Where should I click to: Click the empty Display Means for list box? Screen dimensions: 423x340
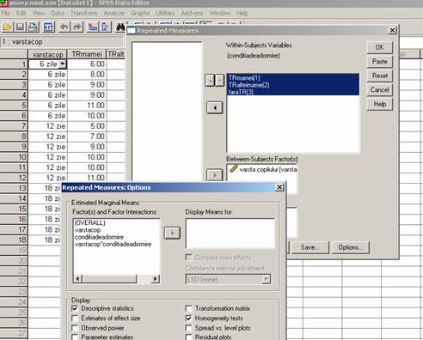pos(230,234)
